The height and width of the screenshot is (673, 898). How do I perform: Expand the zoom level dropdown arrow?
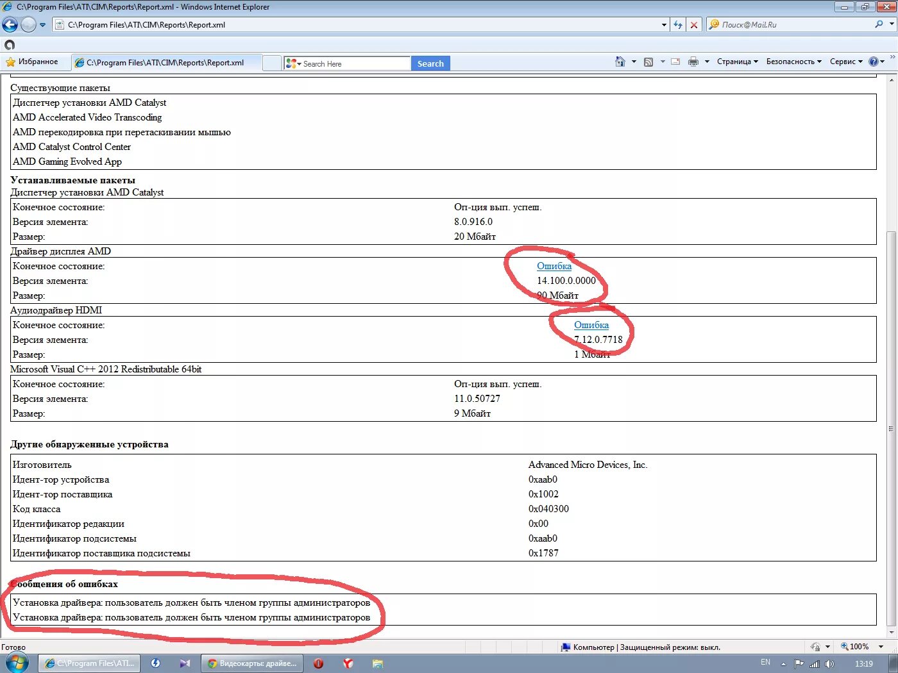coord(881,647)
